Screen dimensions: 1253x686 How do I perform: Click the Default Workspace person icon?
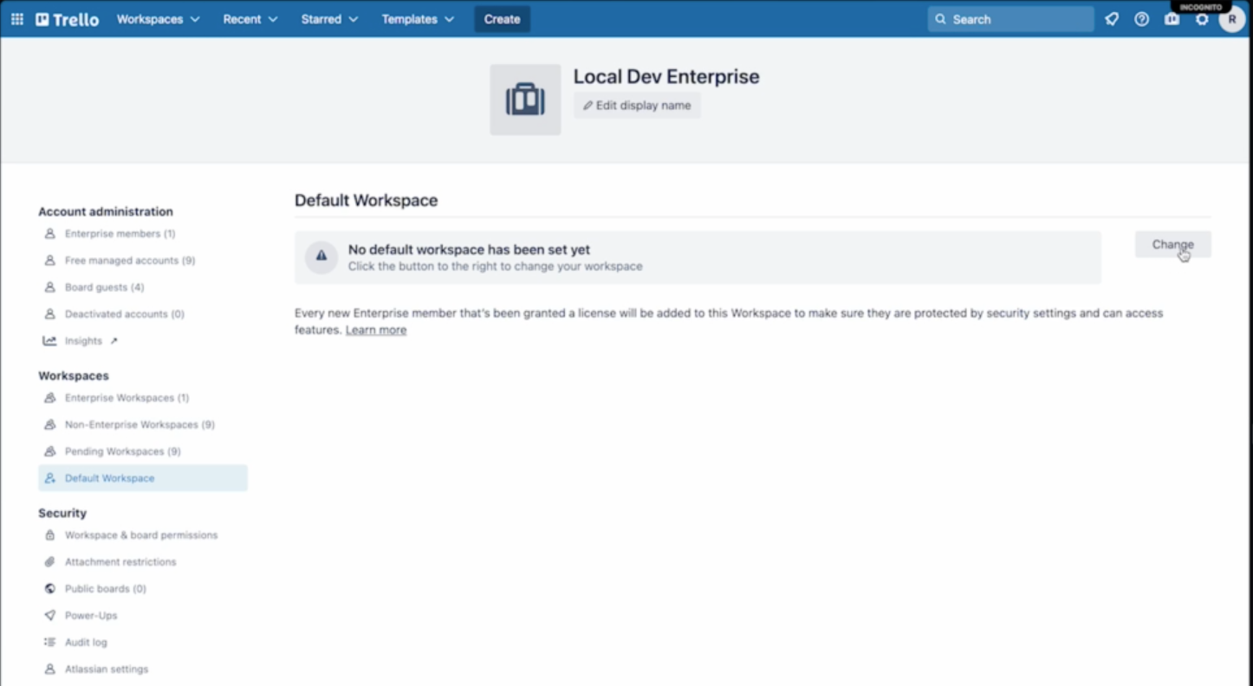coord(50,478)
